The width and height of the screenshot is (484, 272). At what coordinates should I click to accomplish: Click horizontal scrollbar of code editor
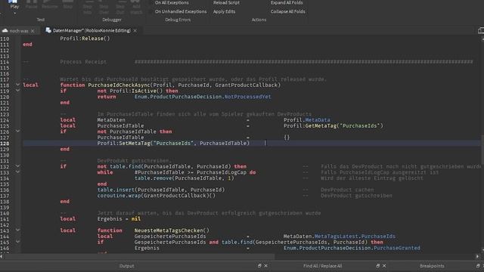tap(139, 256)
